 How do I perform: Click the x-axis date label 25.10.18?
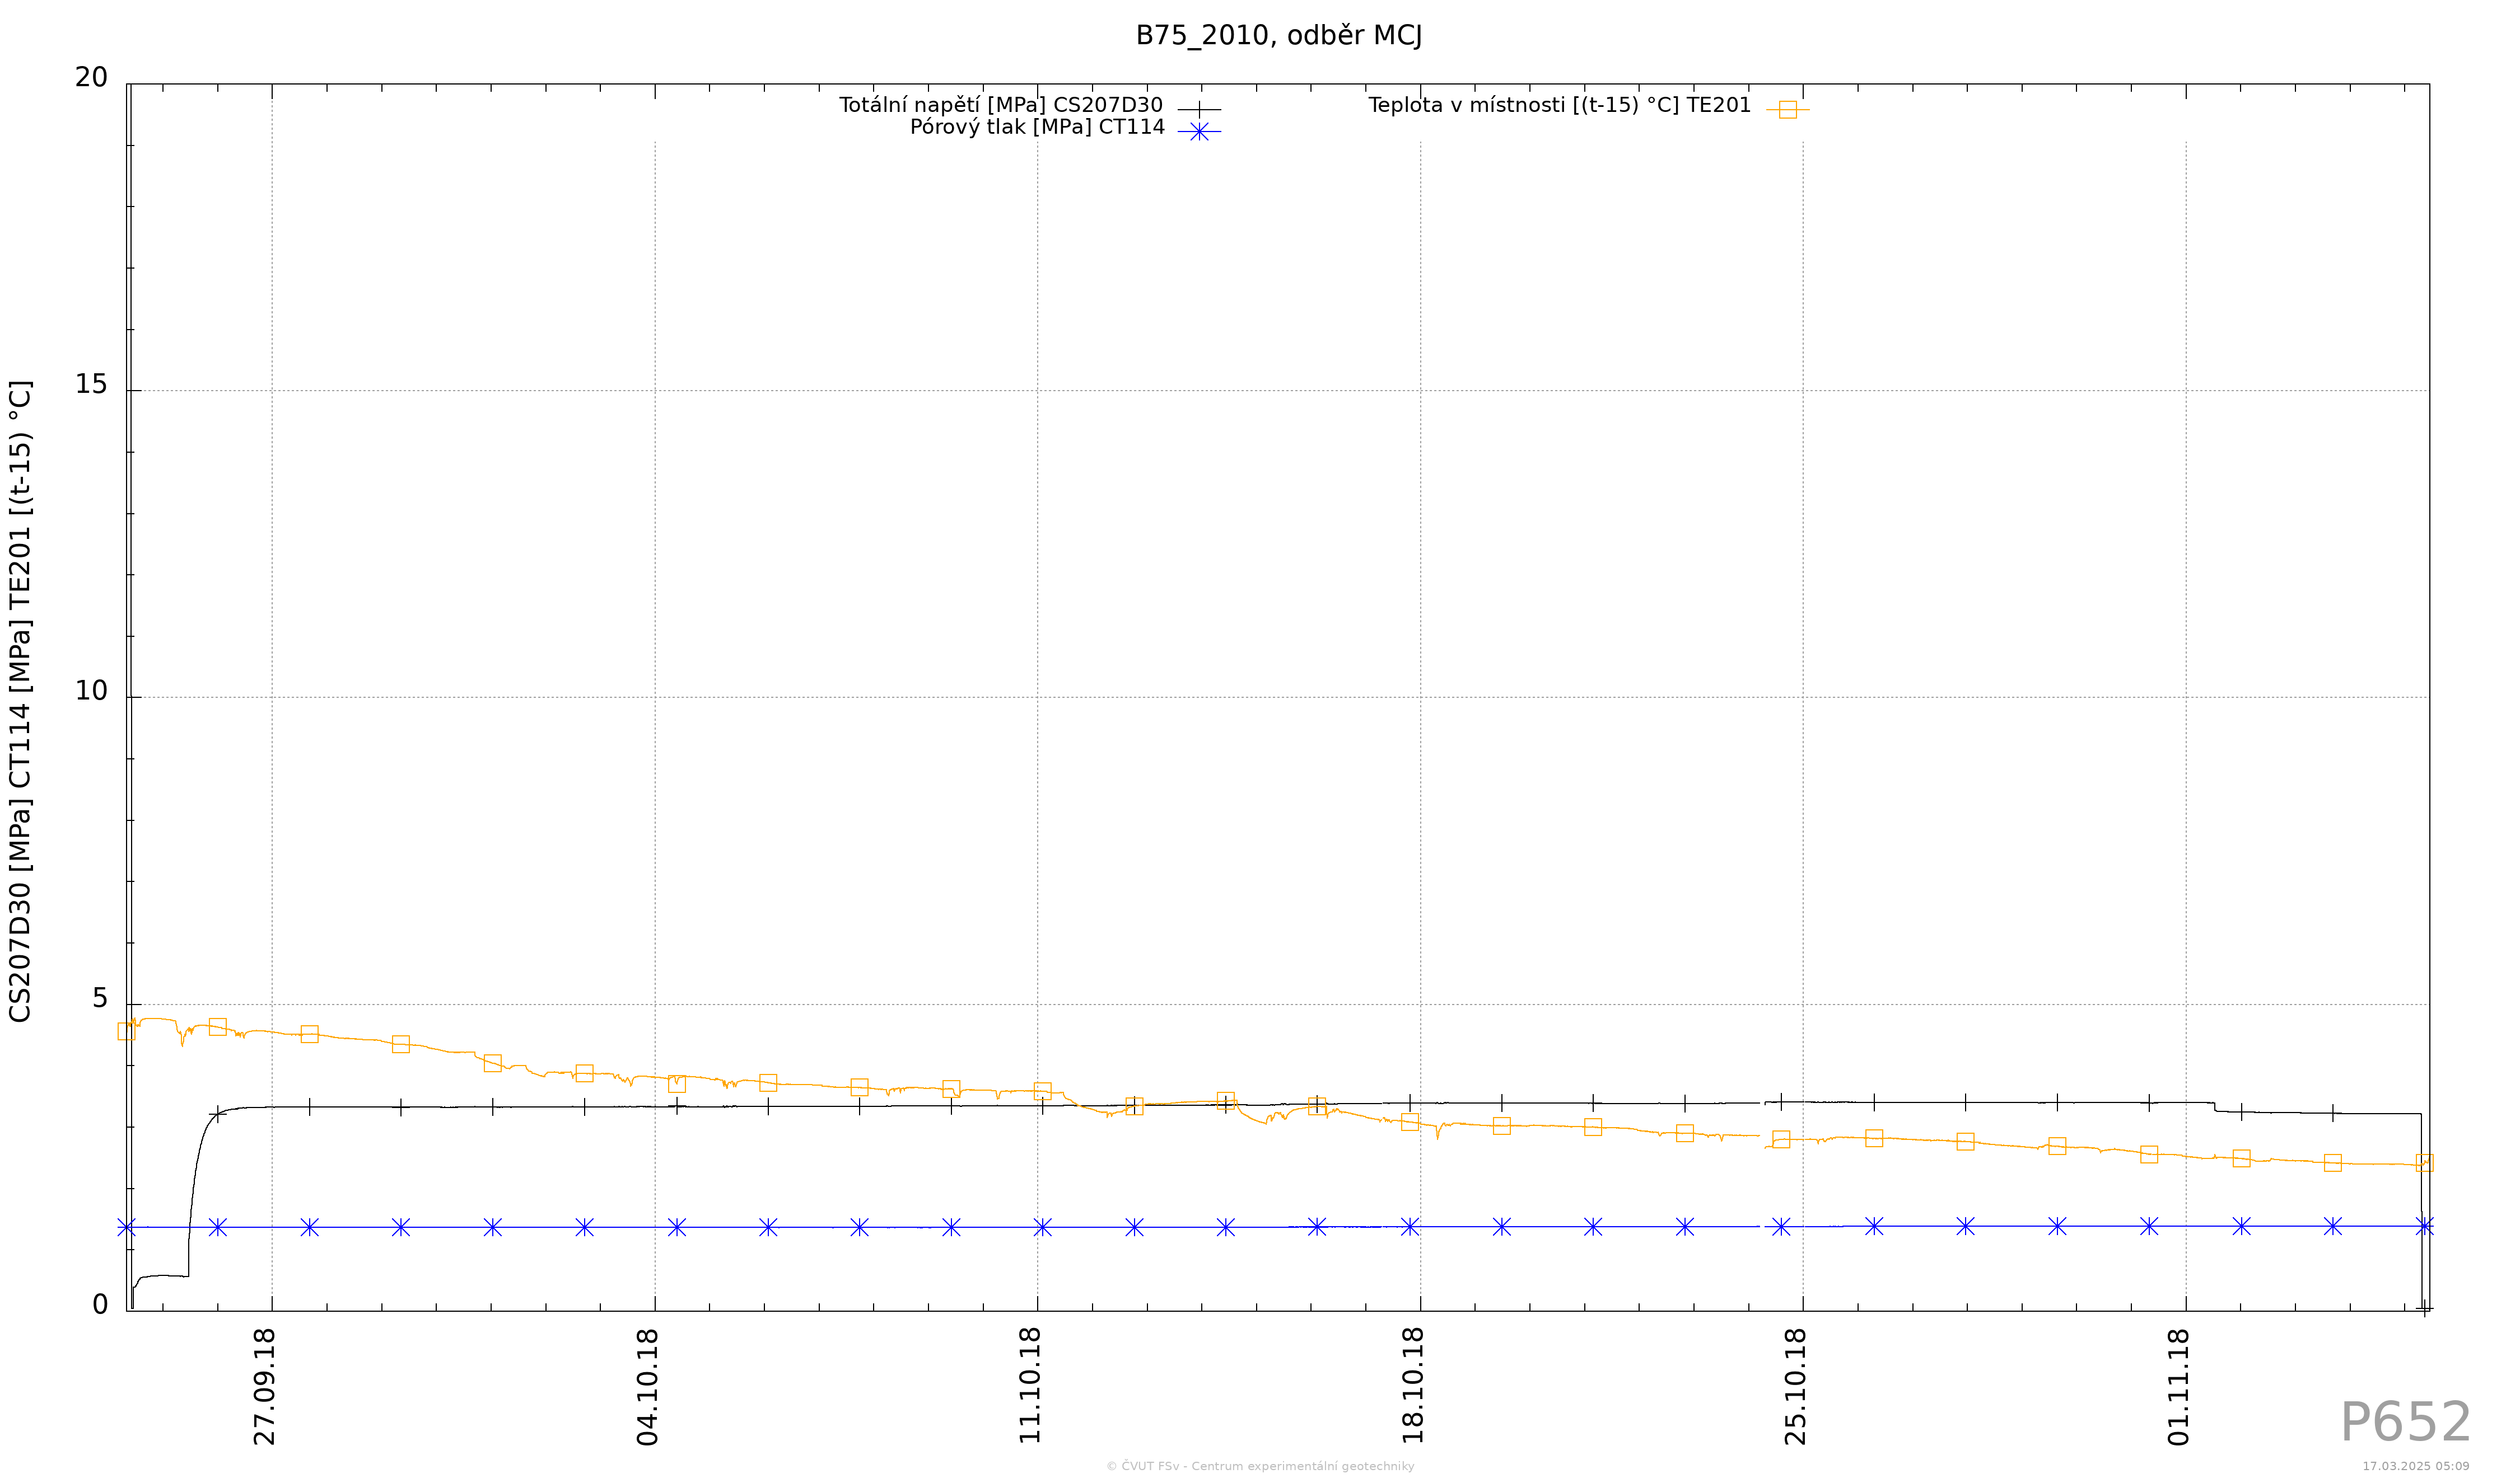(1796, 1386)
